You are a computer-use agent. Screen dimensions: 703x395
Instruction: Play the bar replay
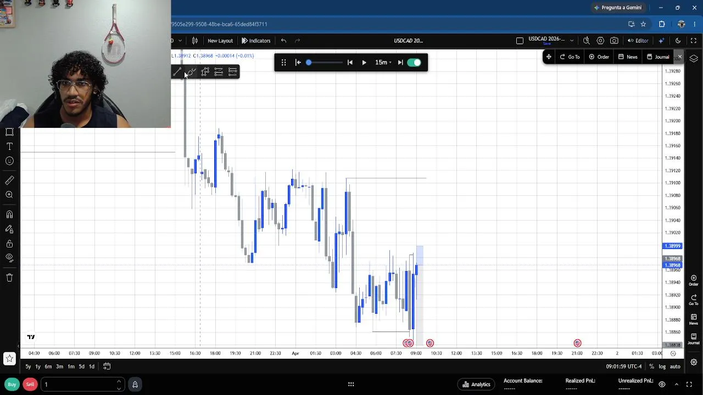click(364, 63)
